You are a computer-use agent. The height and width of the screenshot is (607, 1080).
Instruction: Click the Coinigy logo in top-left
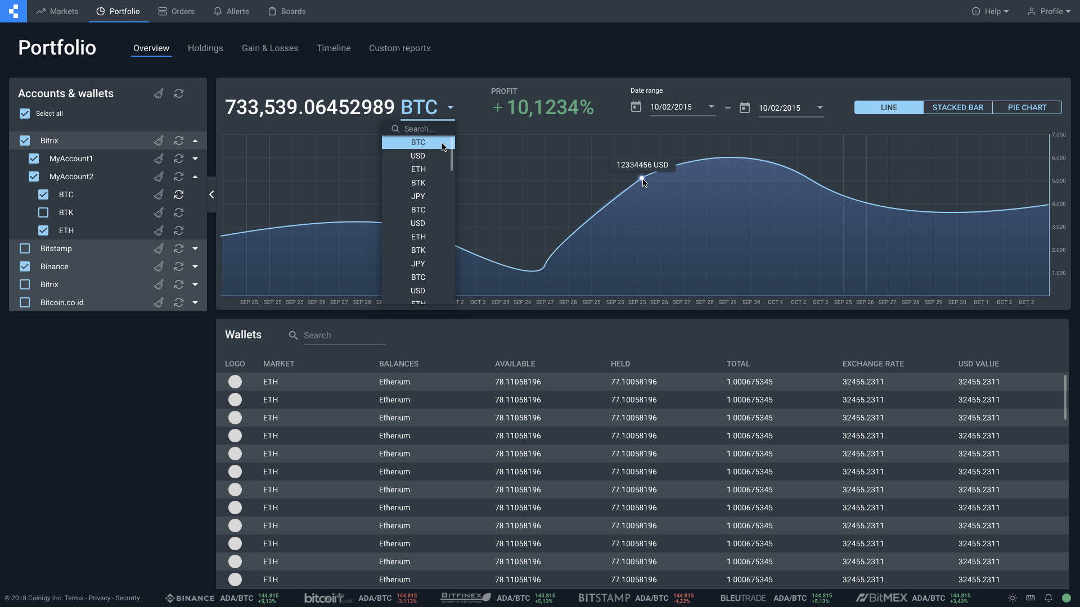pyautogui.click(x=13, y=11)
